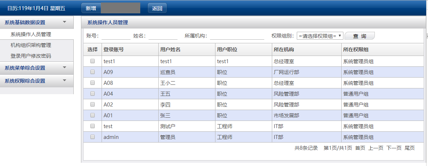Open 系统操作人员管理 in sidebar
428x166 pixels.
click(31, 35)
